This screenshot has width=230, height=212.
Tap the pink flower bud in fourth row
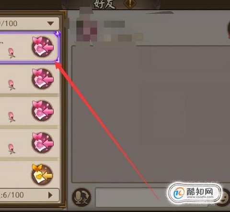coord(11,149)
